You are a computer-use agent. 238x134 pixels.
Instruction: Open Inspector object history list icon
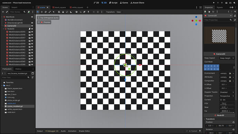click(235, 12)
